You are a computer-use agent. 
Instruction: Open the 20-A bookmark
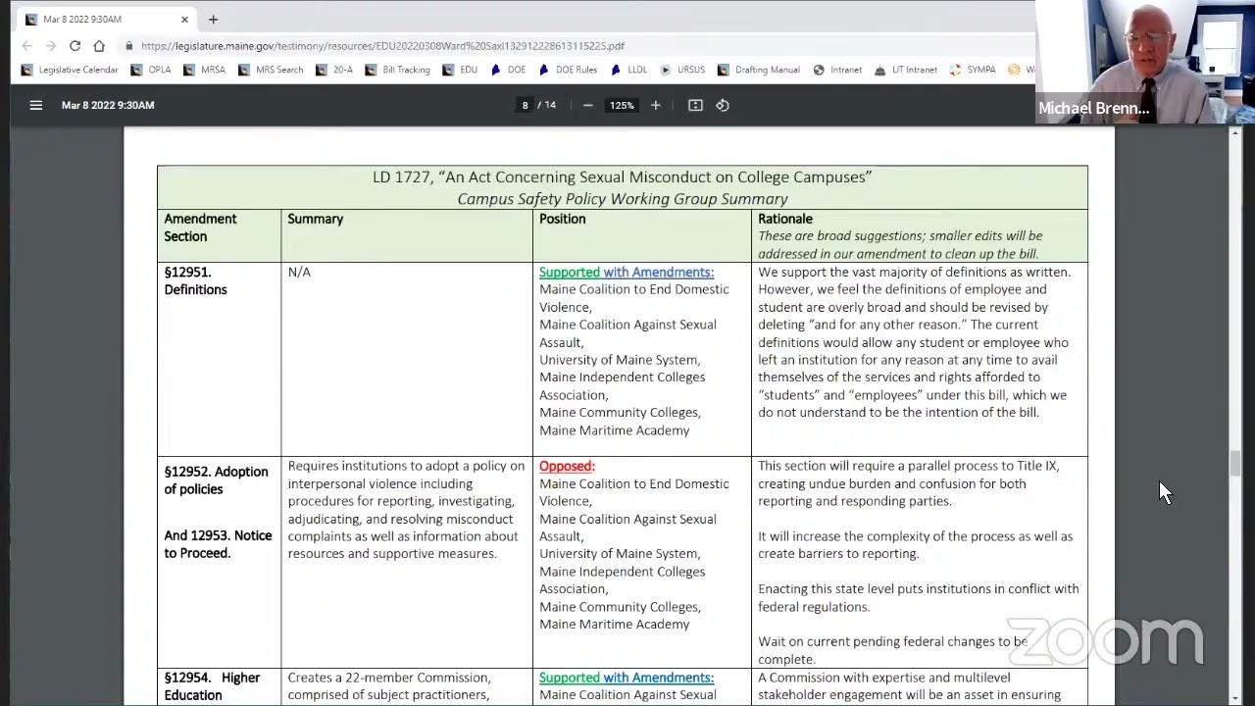pyautogui.click(x=334, y=70)
